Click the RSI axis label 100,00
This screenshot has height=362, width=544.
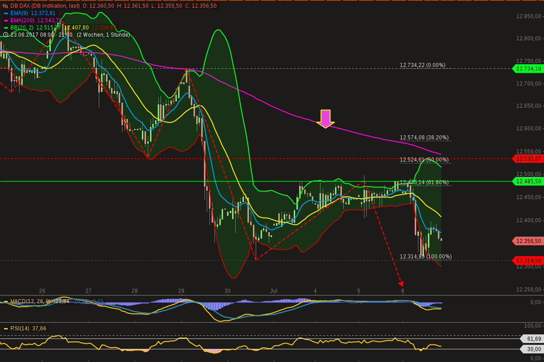click(533, 326)
